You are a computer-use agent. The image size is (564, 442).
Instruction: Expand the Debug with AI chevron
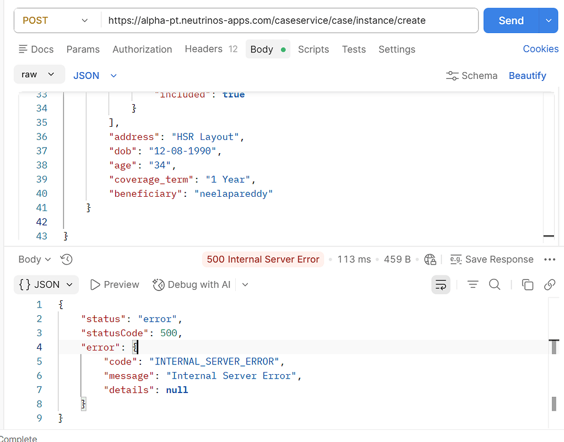(245, 285)
